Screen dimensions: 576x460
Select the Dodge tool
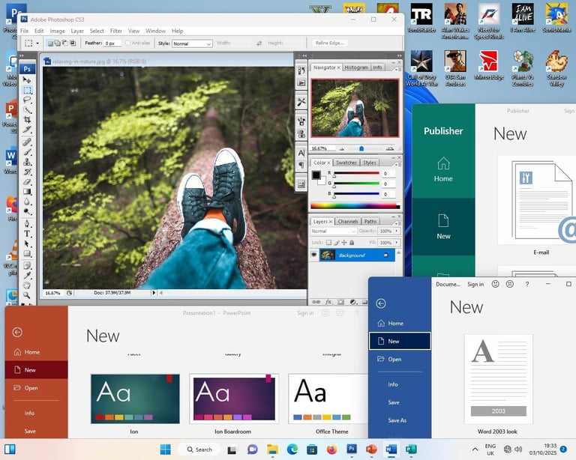[x=27, y=211]
